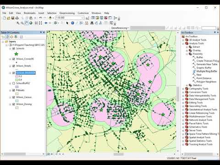Click List By Visibility icon in table of contents
Screen dimensions: 220x165
[11, 37]
